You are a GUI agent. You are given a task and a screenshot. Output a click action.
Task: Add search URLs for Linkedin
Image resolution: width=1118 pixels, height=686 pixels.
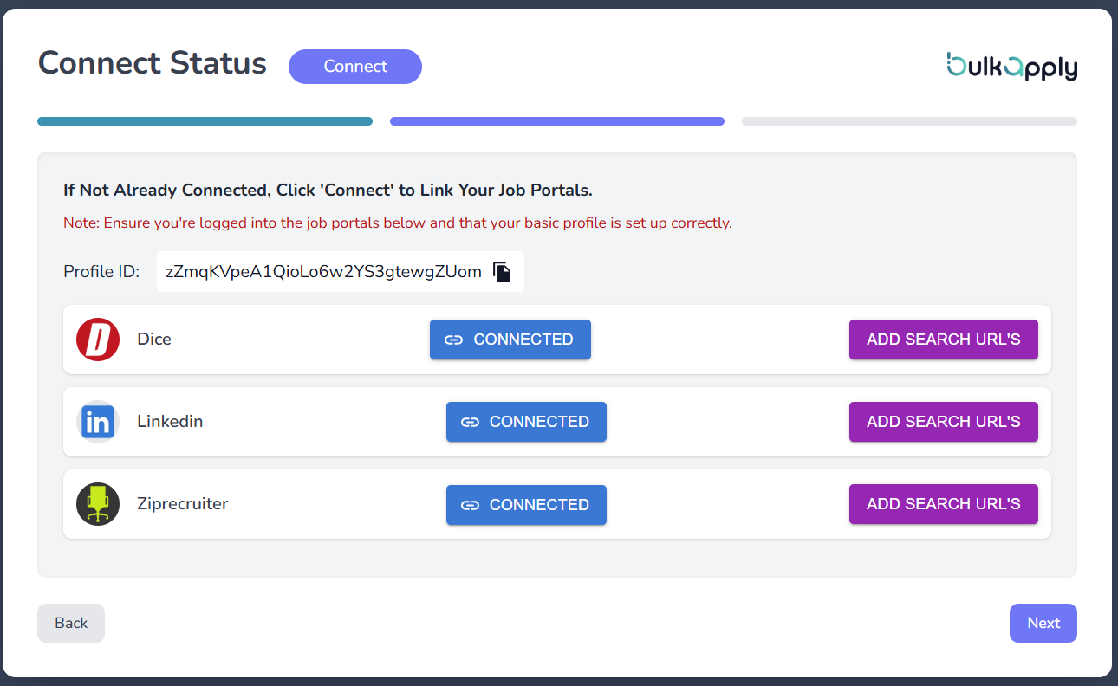[x=943, y=422]
